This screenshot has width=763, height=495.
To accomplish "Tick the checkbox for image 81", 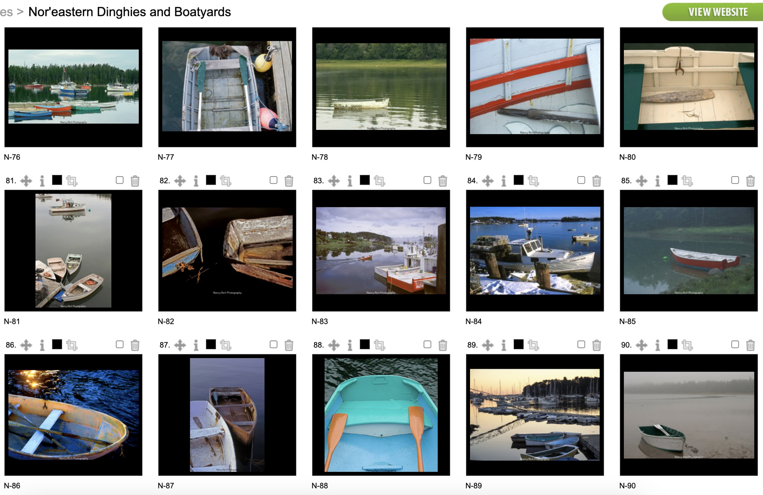I will click(x=120, y=180).
